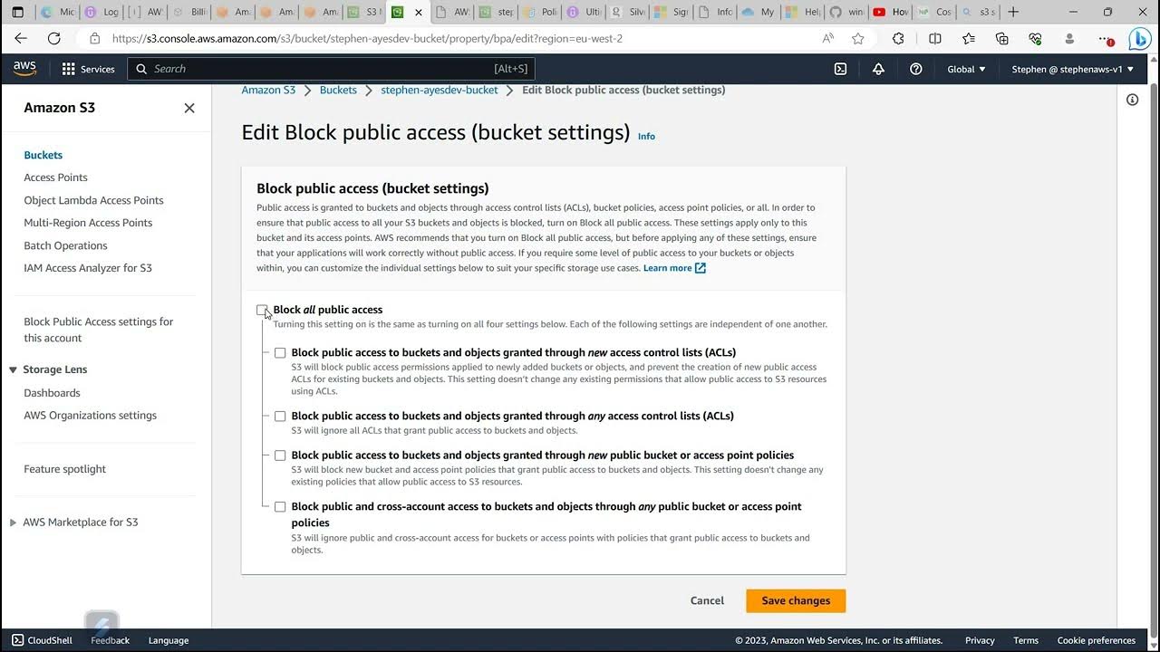Screen dimensions: 1160x652
Task: Open the Bing Copilot sidebar icon
Action: point(1139,39)
